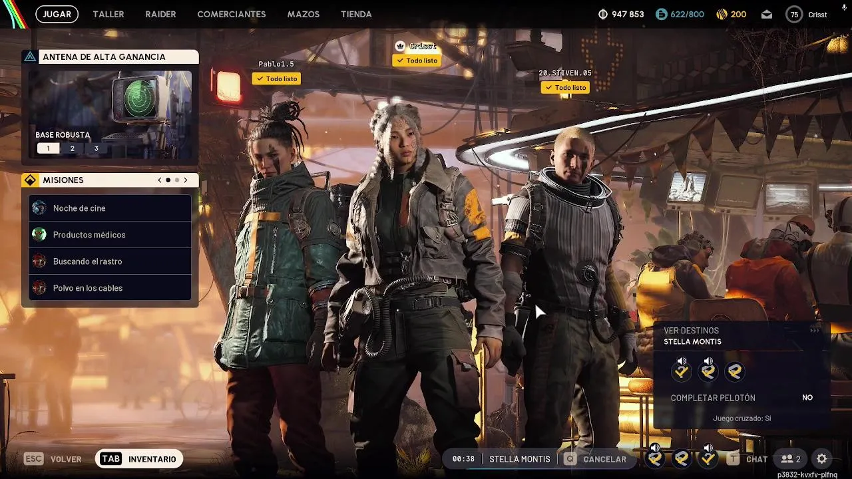Click the 00:38 matchmaking timer
852x479 pixels.
(x=463, y=459)
